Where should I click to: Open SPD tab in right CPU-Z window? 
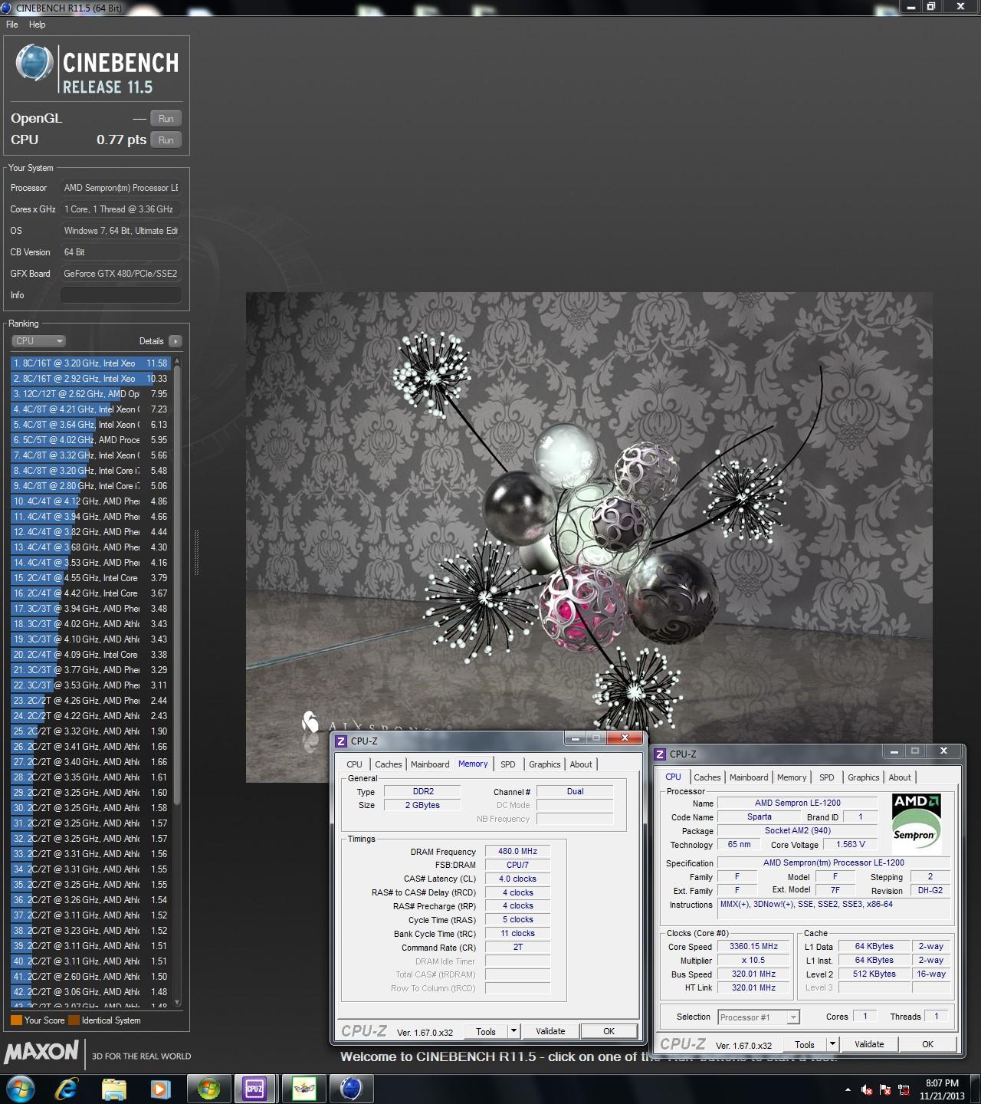(x=826, y=777)
